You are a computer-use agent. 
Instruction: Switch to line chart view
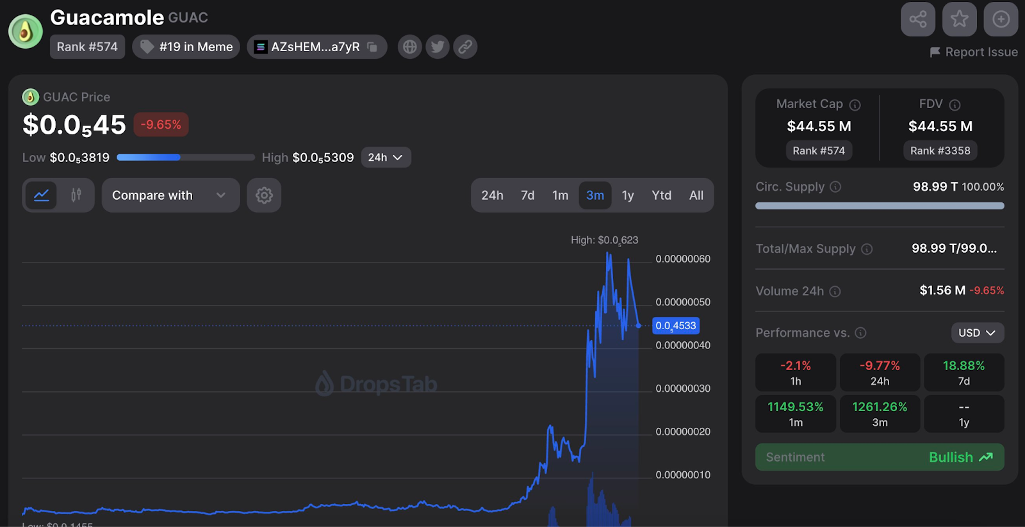42,195
